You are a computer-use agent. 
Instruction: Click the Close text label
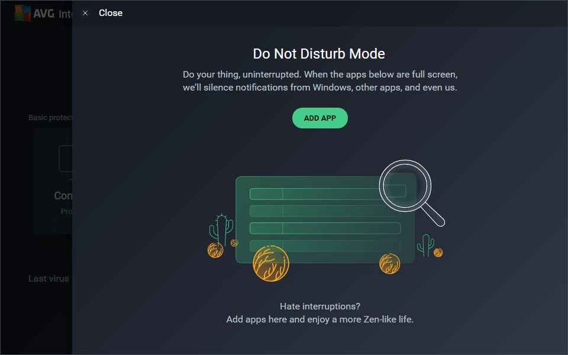click(111, 13)
